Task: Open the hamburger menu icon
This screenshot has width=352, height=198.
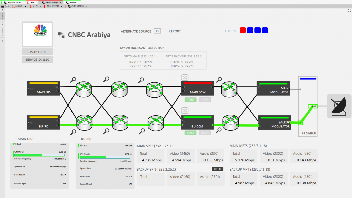Action: pyautogui.click(x=2, y=6)
